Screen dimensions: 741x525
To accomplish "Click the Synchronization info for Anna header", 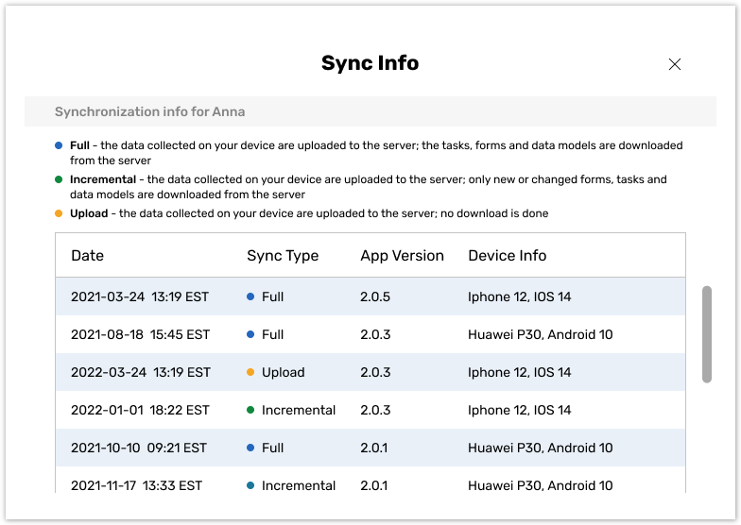I will click(149, 111).
